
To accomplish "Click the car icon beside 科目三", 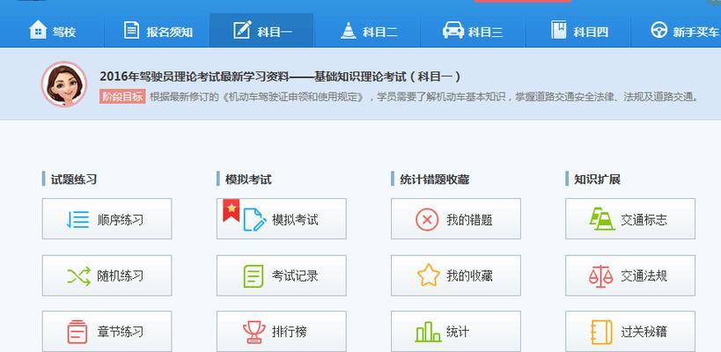I will click(x=452, y=31).
